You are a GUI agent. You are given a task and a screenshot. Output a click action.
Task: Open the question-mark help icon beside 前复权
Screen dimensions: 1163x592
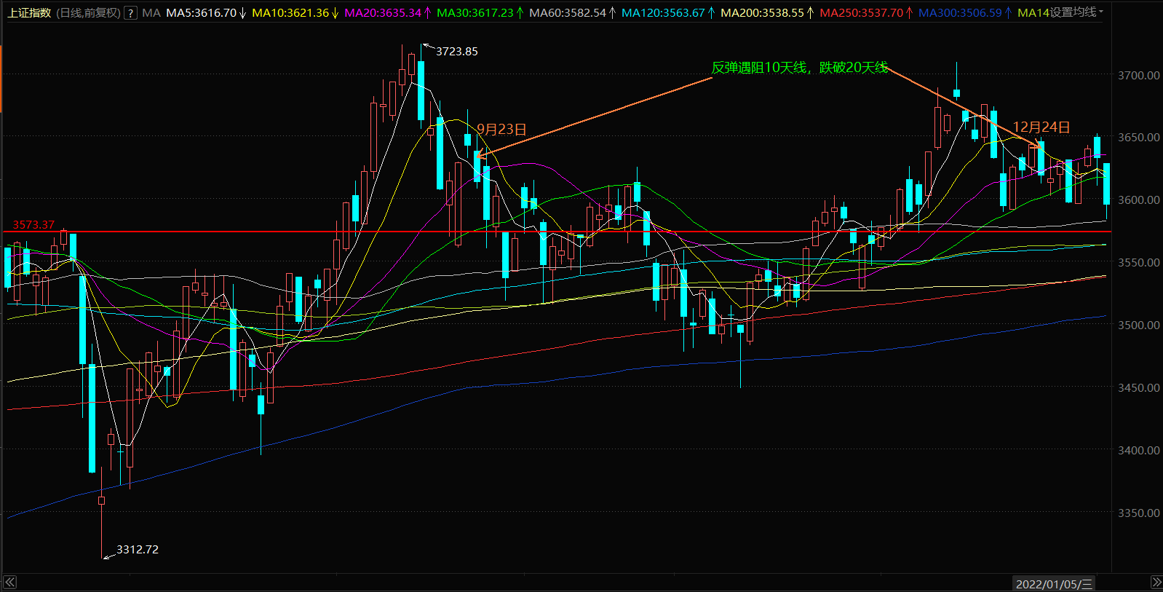pyautogui.click(x=130, y=13)
